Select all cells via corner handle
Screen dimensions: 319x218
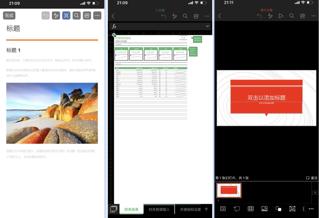pos(114,35)
